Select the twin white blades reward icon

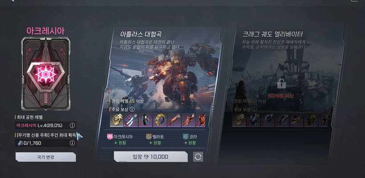point(131,120)
